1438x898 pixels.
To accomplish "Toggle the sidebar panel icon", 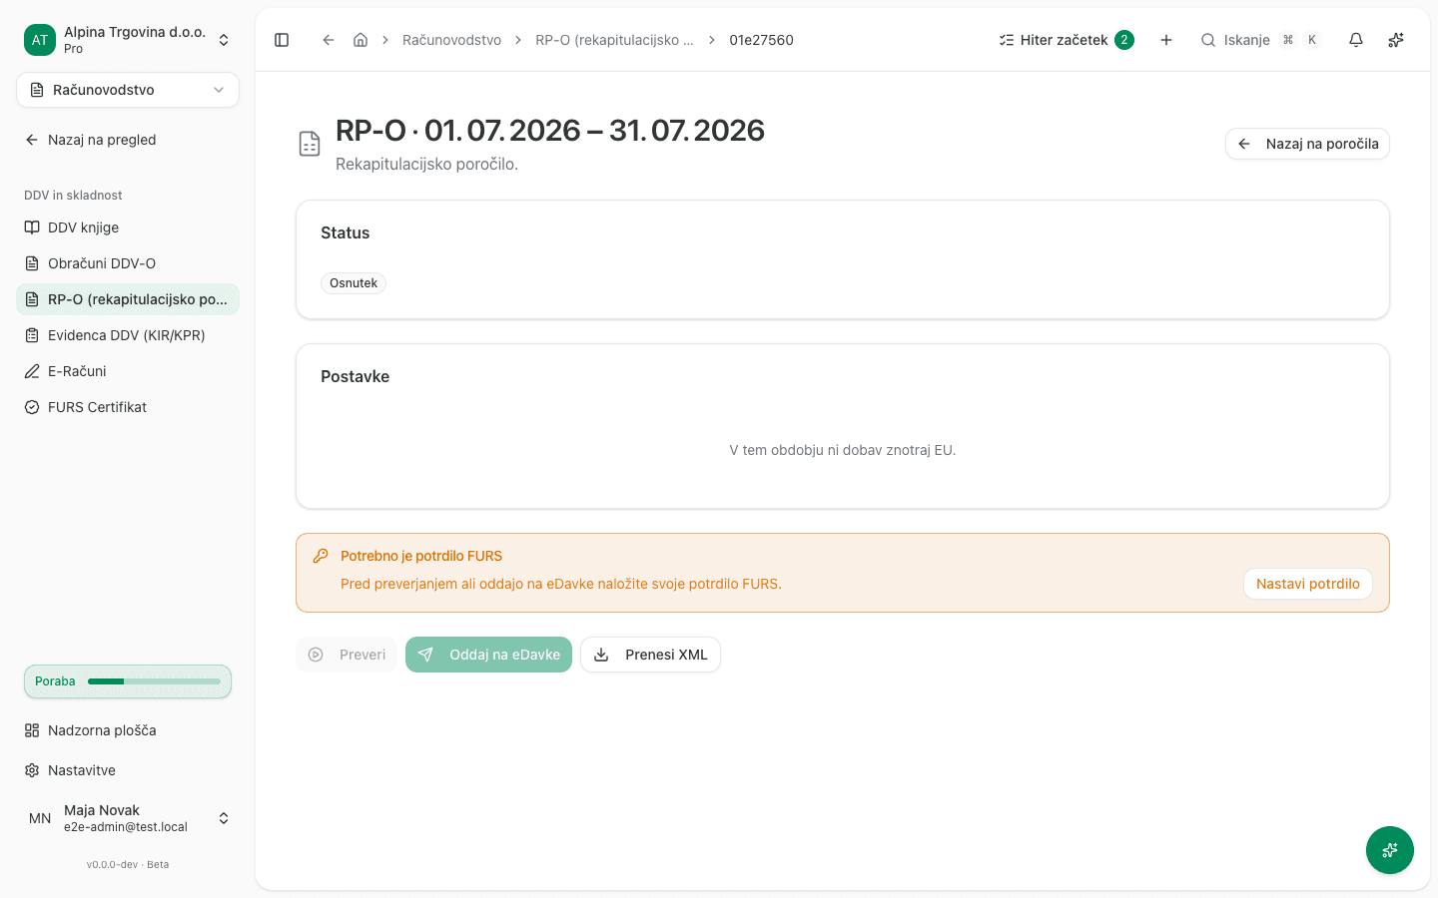I will (x=282, y=40).
